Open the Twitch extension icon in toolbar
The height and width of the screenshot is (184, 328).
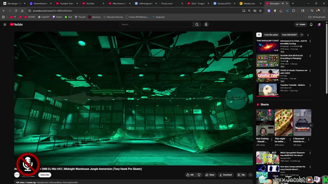(269, 11)
